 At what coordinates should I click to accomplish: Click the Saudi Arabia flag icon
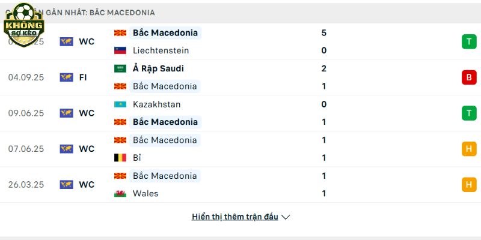120,68
